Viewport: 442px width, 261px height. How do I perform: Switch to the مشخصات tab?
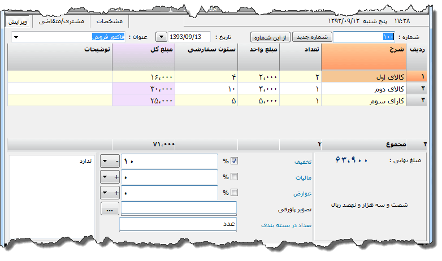pyautogui.click(x=109, y=21)
